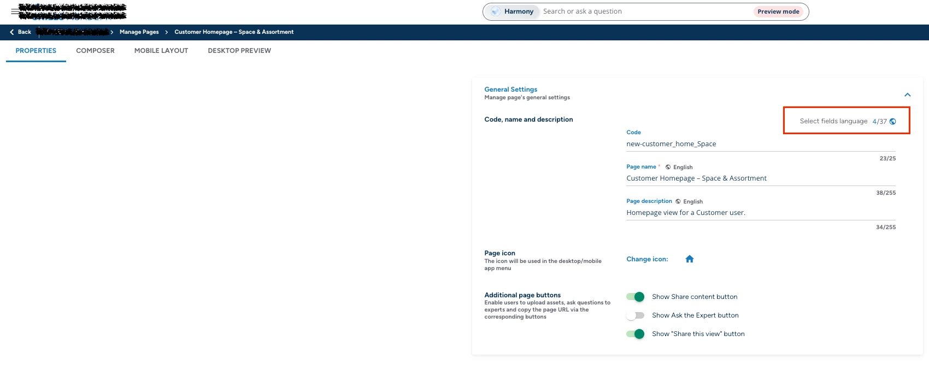Enable Show Ask the Expert button toggle
Image resolution: width=929 pixels, height=383 pixels.
636,315
